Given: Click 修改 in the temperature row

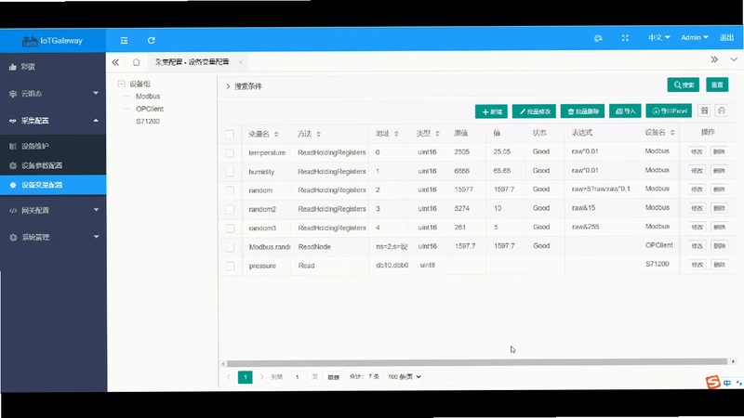Looking at the screenshot, I should coord(697,151).
